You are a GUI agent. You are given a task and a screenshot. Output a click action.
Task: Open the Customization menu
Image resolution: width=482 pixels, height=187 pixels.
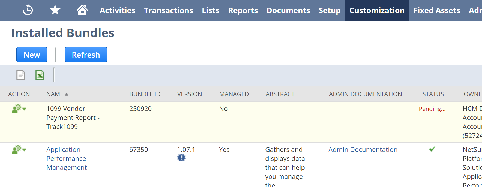[377, 10]
